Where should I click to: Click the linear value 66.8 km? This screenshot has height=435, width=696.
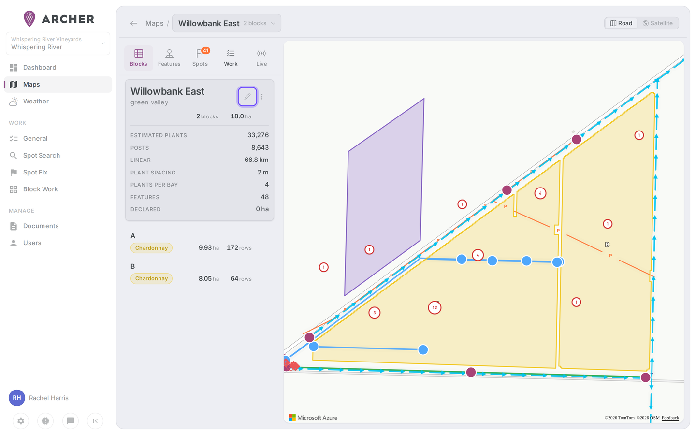click(x=257, y=160)
